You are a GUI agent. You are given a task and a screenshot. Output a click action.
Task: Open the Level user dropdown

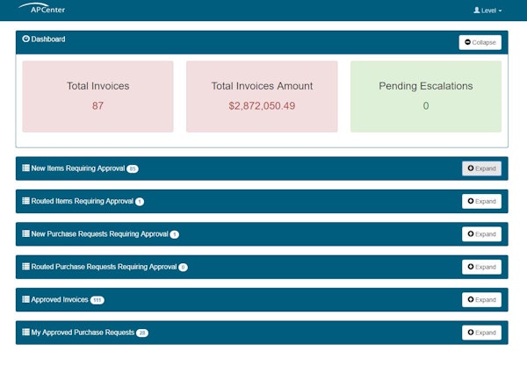pos(487,11)
